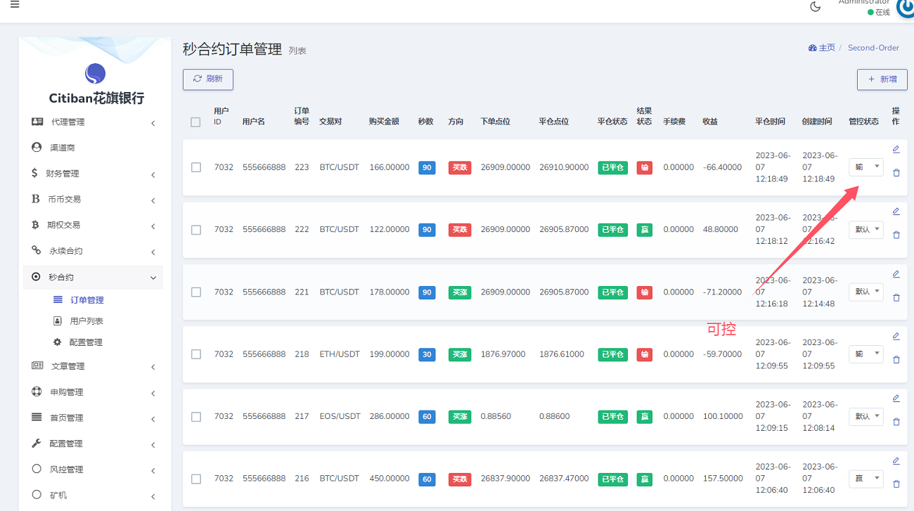Click the 新增 add button
The width and height of the screenshot is (914, 511).
(x=882, y=79)
